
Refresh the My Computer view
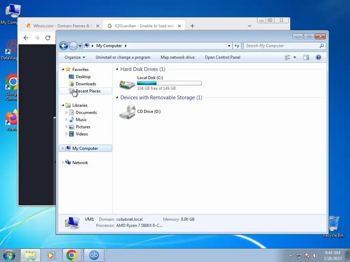[237, 46]
